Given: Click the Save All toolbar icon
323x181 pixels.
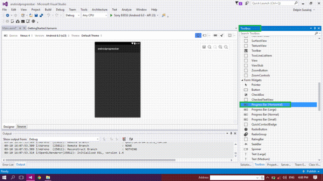Looking at the screenshot, I should [41, 15].
